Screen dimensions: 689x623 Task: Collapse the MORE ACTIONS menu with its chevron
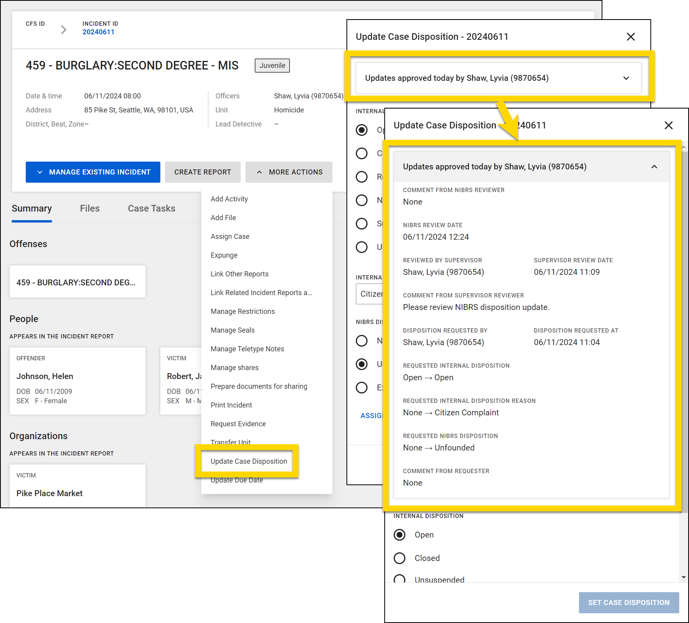[x=260, y=172]
